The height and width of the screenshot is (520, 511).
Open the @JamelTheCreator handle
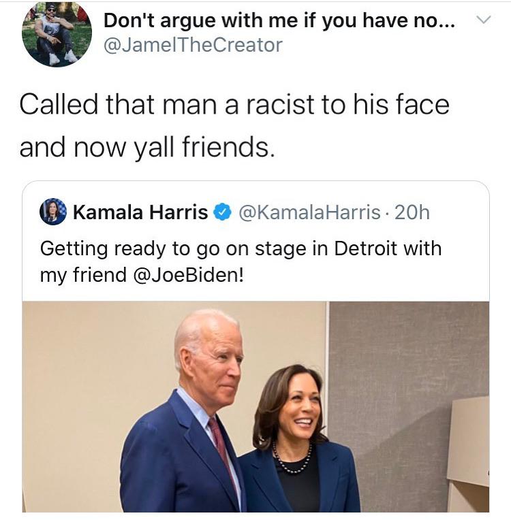(192, 46)
